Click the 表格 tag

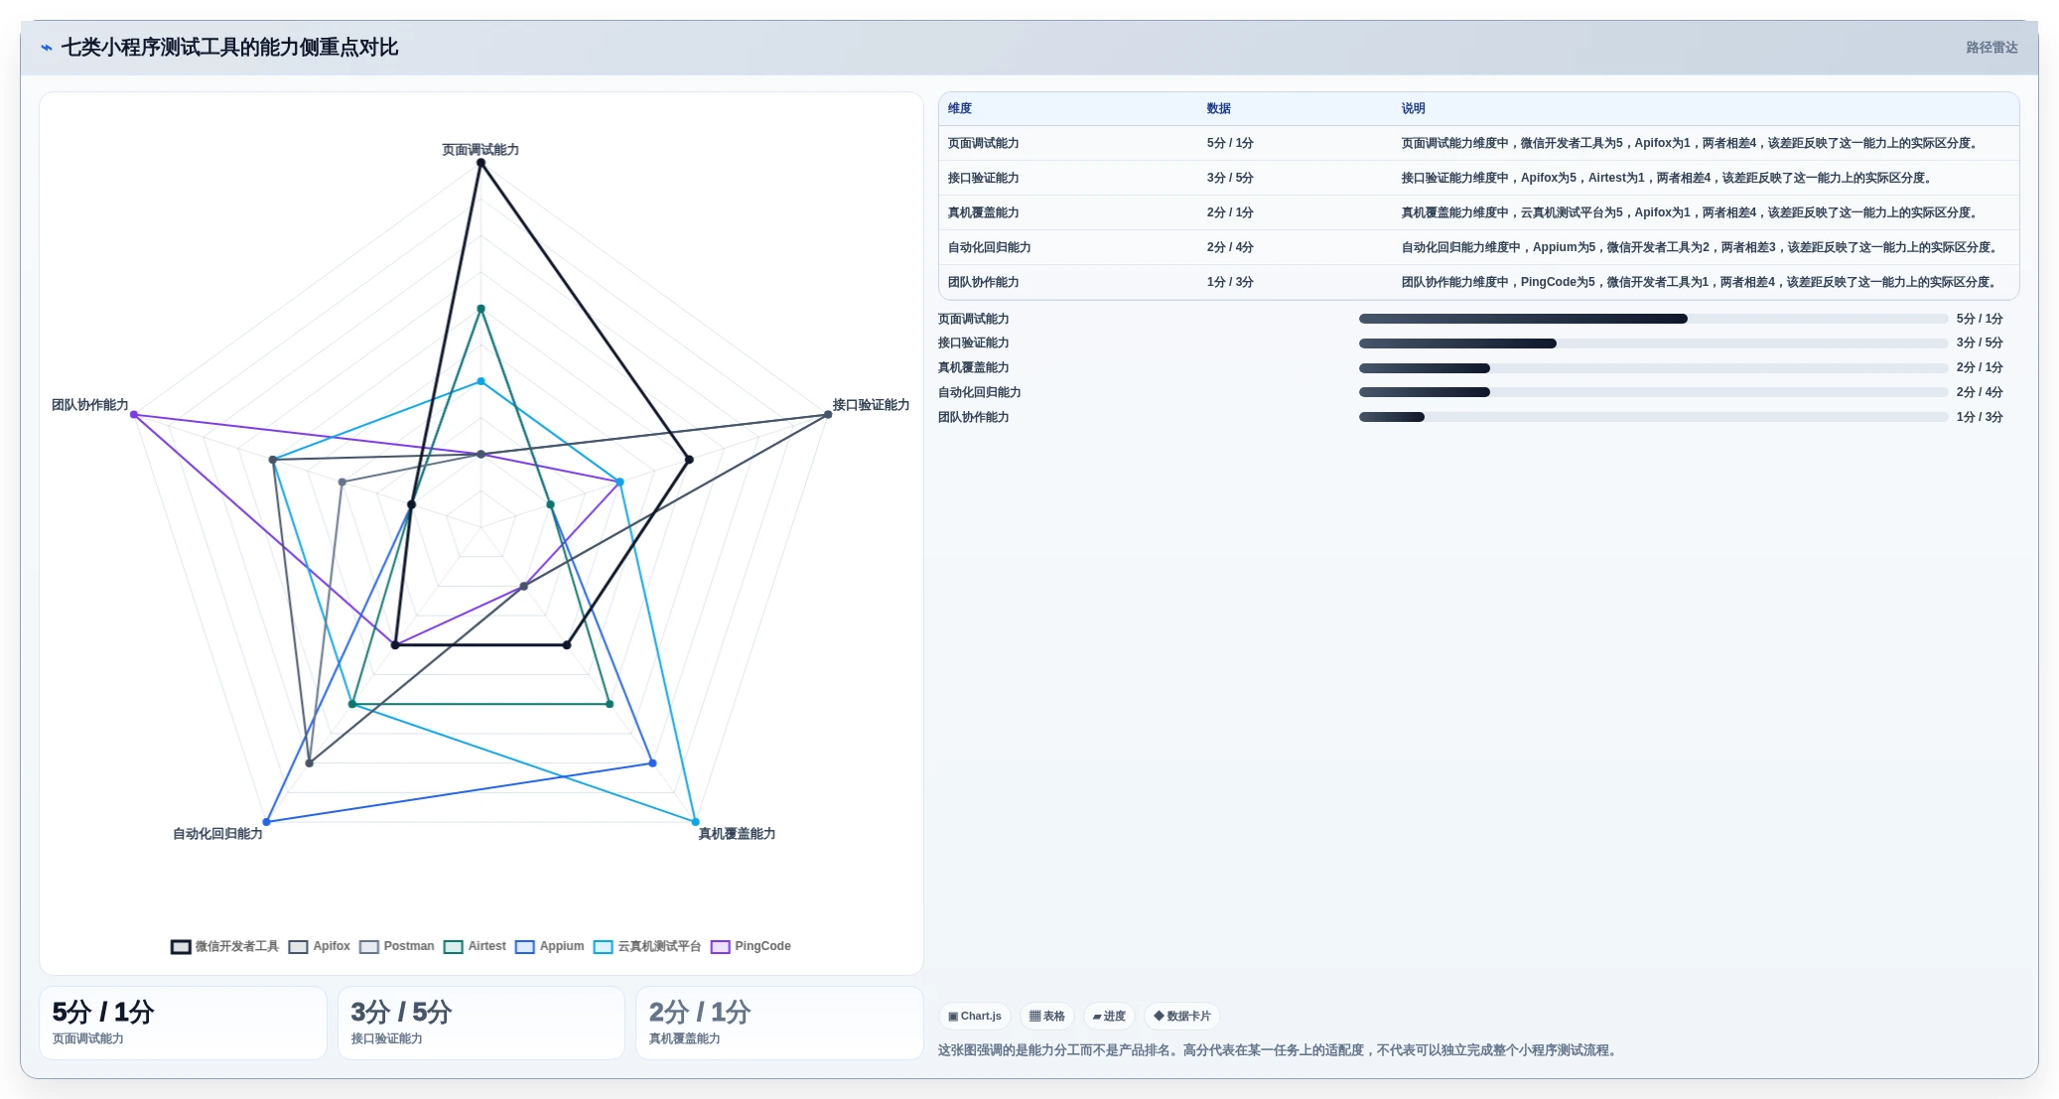(x=1047, y=1016)
